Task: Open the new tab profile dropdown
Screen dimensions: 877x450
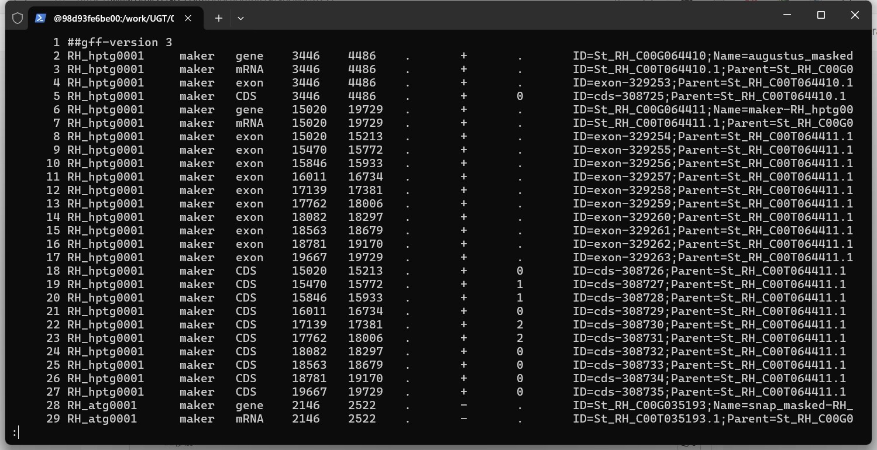Action: [240, 18]
